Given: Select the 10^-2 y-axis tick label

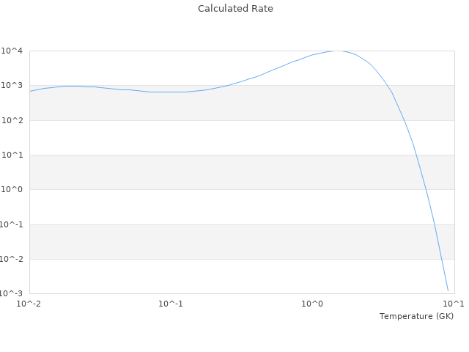Looking at the screenshot, I should point(11,259).
